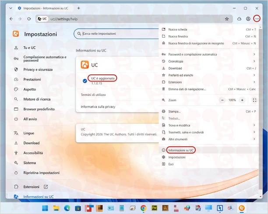The image size is (268, 214).
Task: Open Prestazioni settings section
Action: tap(32, 79)
